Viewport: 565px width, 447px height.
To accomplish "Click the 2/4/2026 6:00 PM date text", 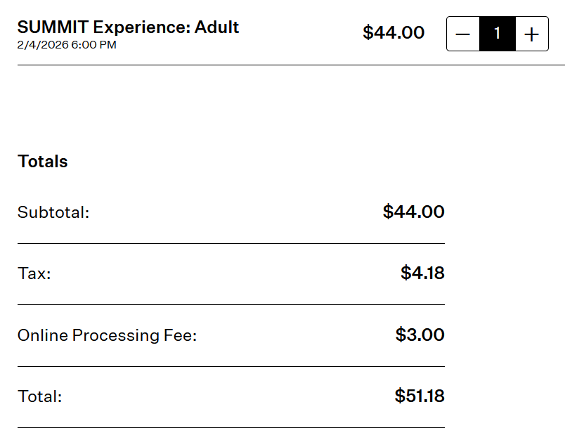I will tap(67, 45).
